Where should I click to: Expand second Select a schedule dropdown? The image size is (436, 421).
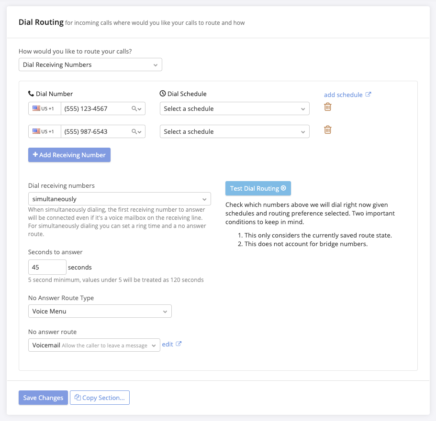235,132
